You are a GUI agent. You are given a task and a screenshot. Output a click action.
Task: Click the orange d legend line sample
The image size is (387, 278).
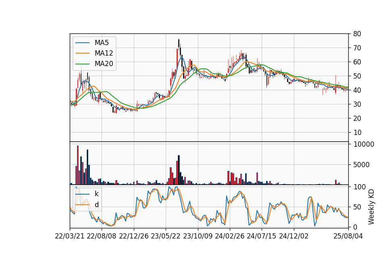click(x=82, y=205)
